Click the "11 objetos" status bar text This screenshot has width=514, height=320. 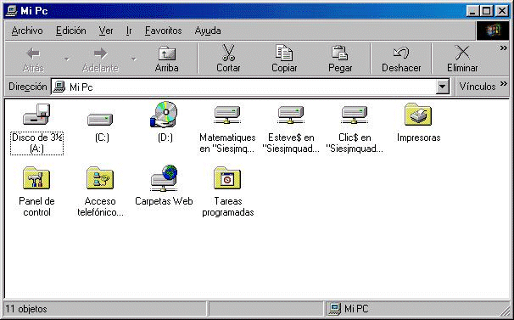tap(26, 309)
